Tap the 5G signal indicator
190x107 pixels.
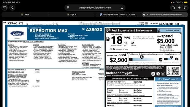click(177, 2)
